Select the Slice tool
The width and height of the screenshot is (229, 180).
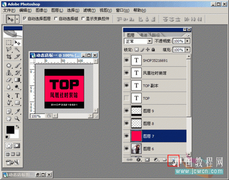[17, 56]
